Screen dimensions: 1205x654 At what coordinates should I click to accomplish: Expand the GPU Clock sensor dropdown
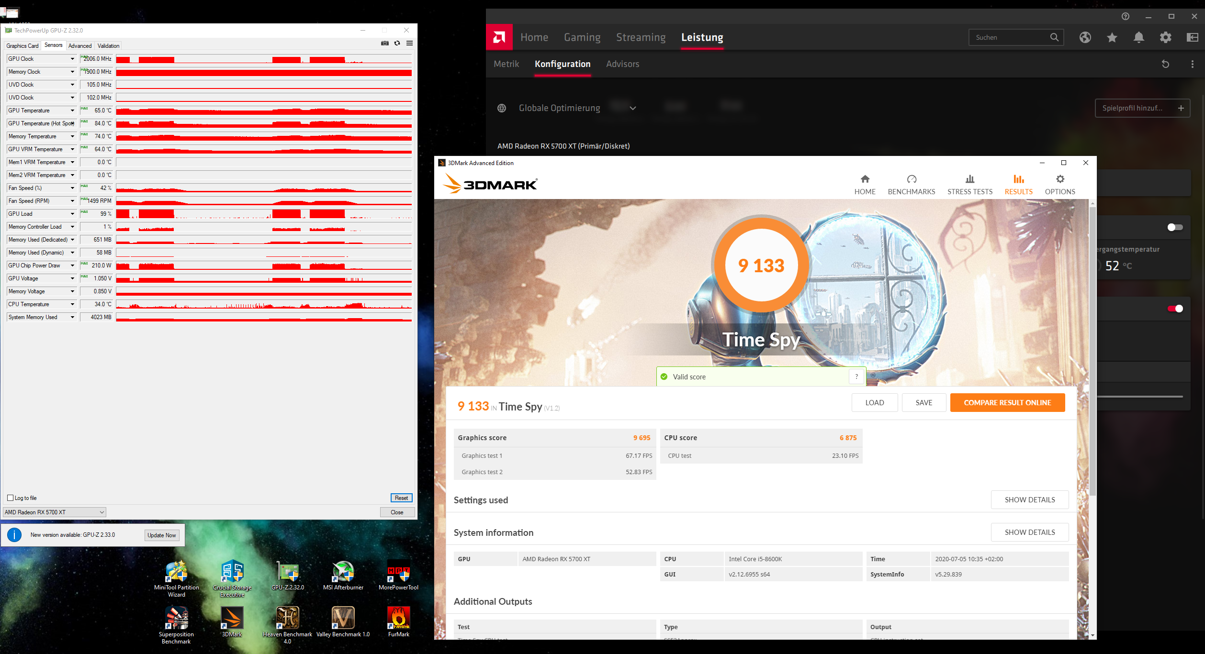pyautogui.click(x=72, y=59)
